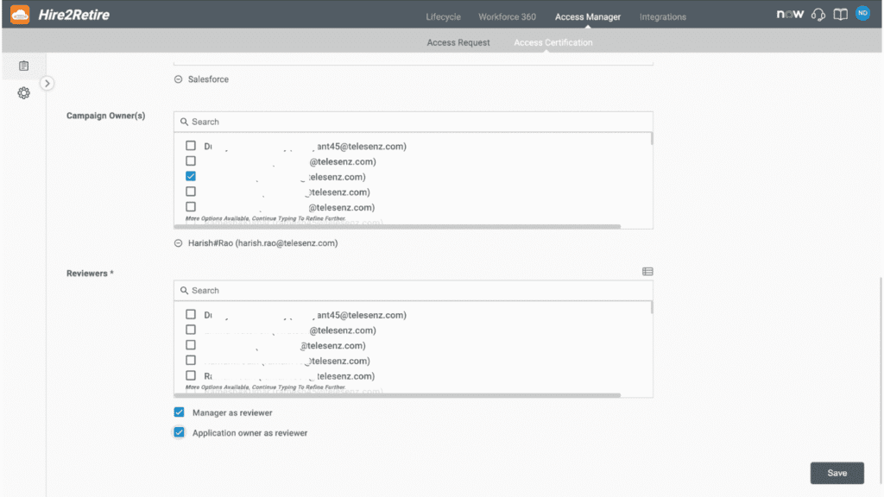Remove Harish#Rao from campaign owners

pyautogui.click(x=179, y=243)
